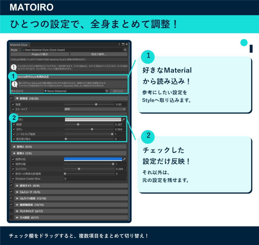
Task: Toggle the 範囲 checkbox
Action: (14, 124)
